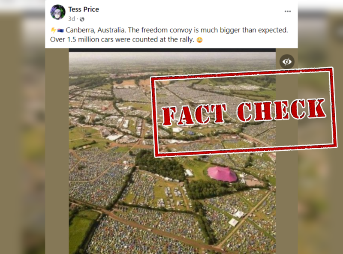The height and width of the screenshot is (254, 343).
Task: Click the Australian flag emoji
Action: tap(60, 30)
